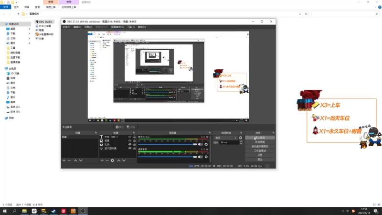Image resolution: width=382 pixels, height=215 pixels.
Task: Open the Explorer quick access toolbar customize dropdown
Action: coord(16,2)
